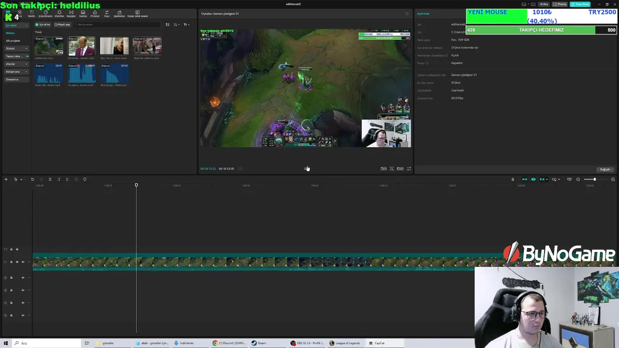The height and width of the screenshot is (348, 619).
Task: Click the undo arrow in timeline toolbar
Action: click(x=32, y=179)
